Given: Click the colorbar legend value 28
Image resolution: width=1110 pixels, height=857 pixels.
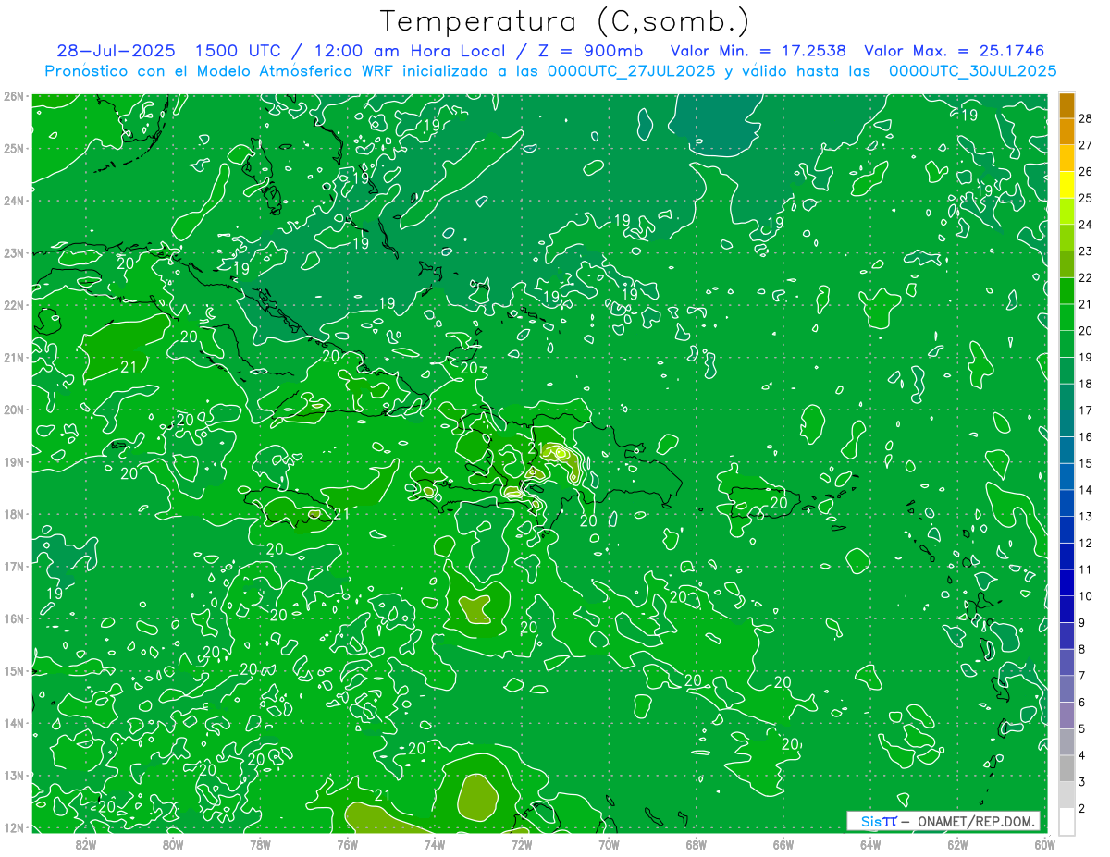Looking at the screenshot, I should (x=1086, y=118).
